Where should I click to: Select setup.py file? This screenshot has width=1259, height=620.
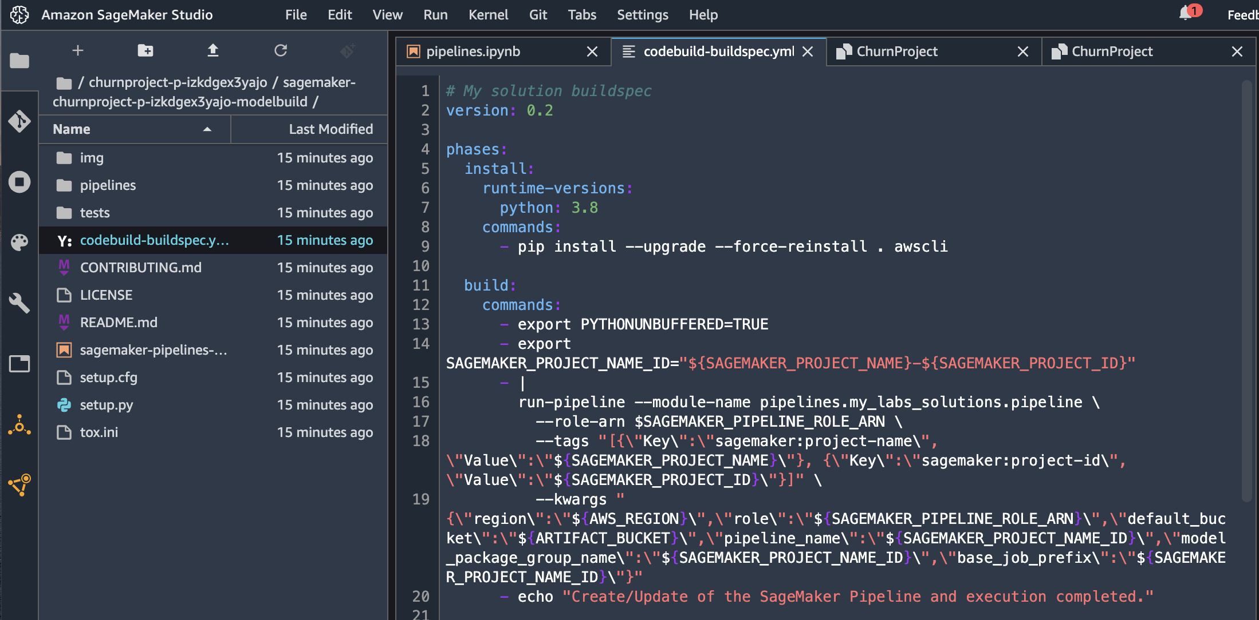tap(213, 405)
